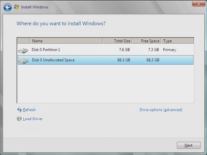Click the Refresh arrows icon

coord(19,110)
